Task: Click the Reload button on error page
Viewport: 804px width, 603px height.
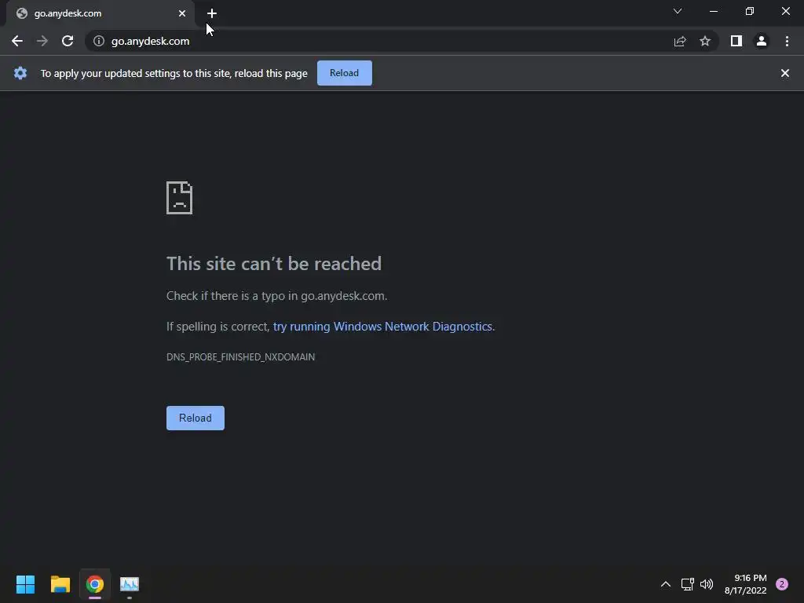Action: pyautogui.click(x=196, y=418)
